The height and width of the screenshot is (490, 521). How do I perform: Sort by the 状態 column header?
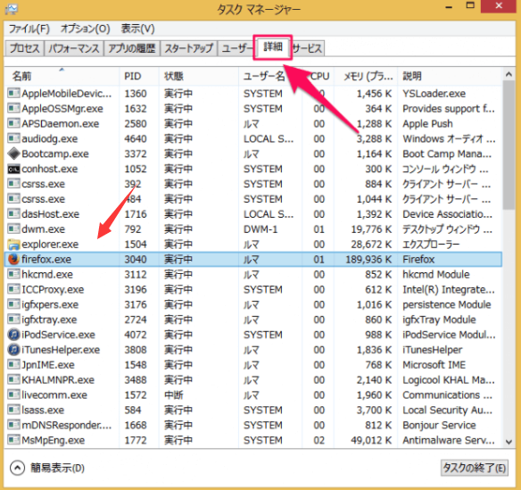pos(198,76)
